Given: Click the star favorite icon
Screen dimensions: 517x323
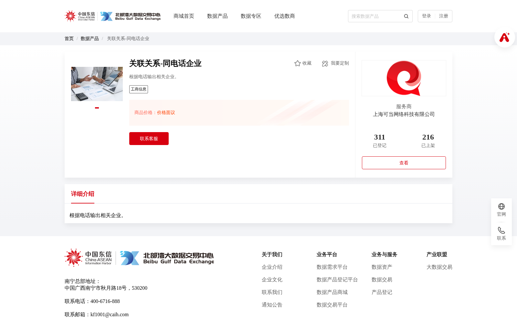Looking at the screenshot, I should [x=297, y=63].
